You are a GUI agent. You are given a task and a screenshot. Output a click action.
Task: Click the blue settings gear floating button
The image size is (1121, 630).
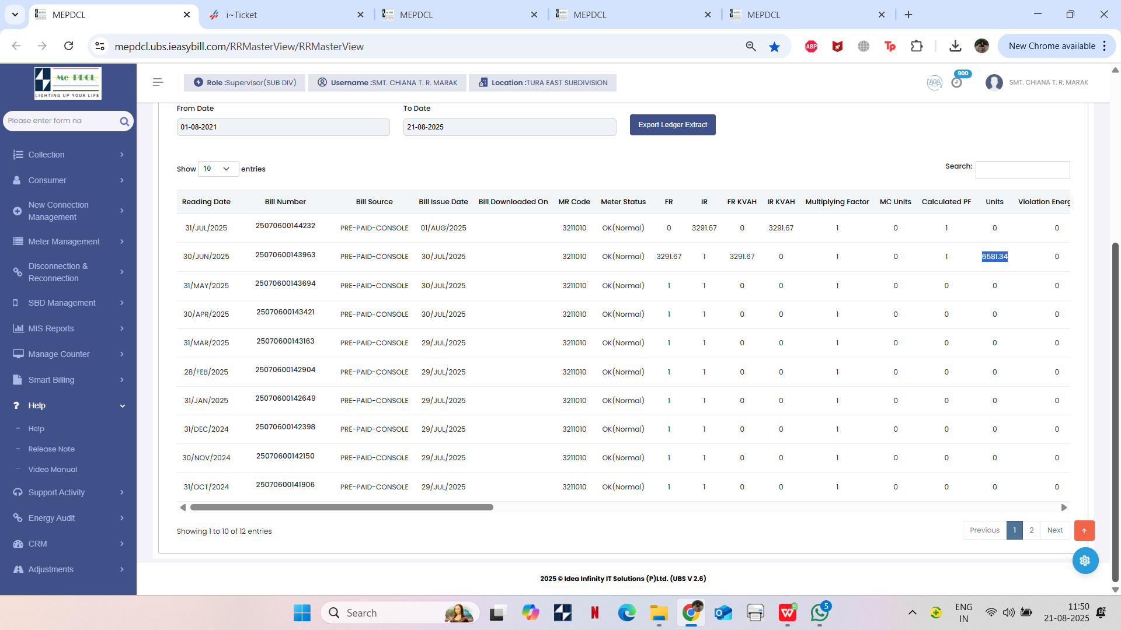point(1085,561)
